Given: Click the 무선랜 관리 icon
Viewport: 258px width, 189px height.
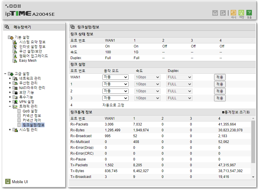Looking at the screenshot, I should click(15, 83).
